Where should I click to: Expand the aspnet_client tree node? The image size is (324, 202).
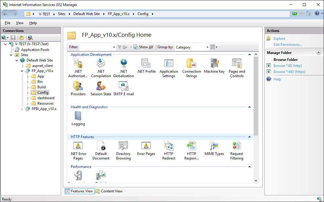pos(23,66)
